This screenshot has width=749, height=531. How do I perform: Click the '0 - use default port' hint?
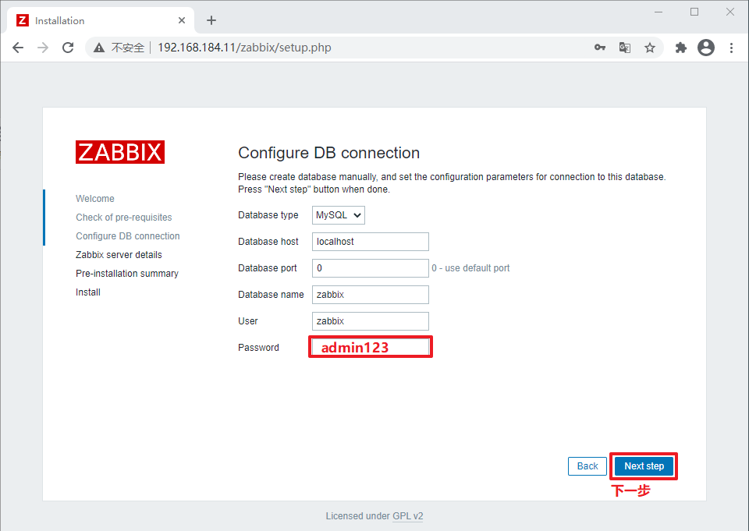click(470, 268)
